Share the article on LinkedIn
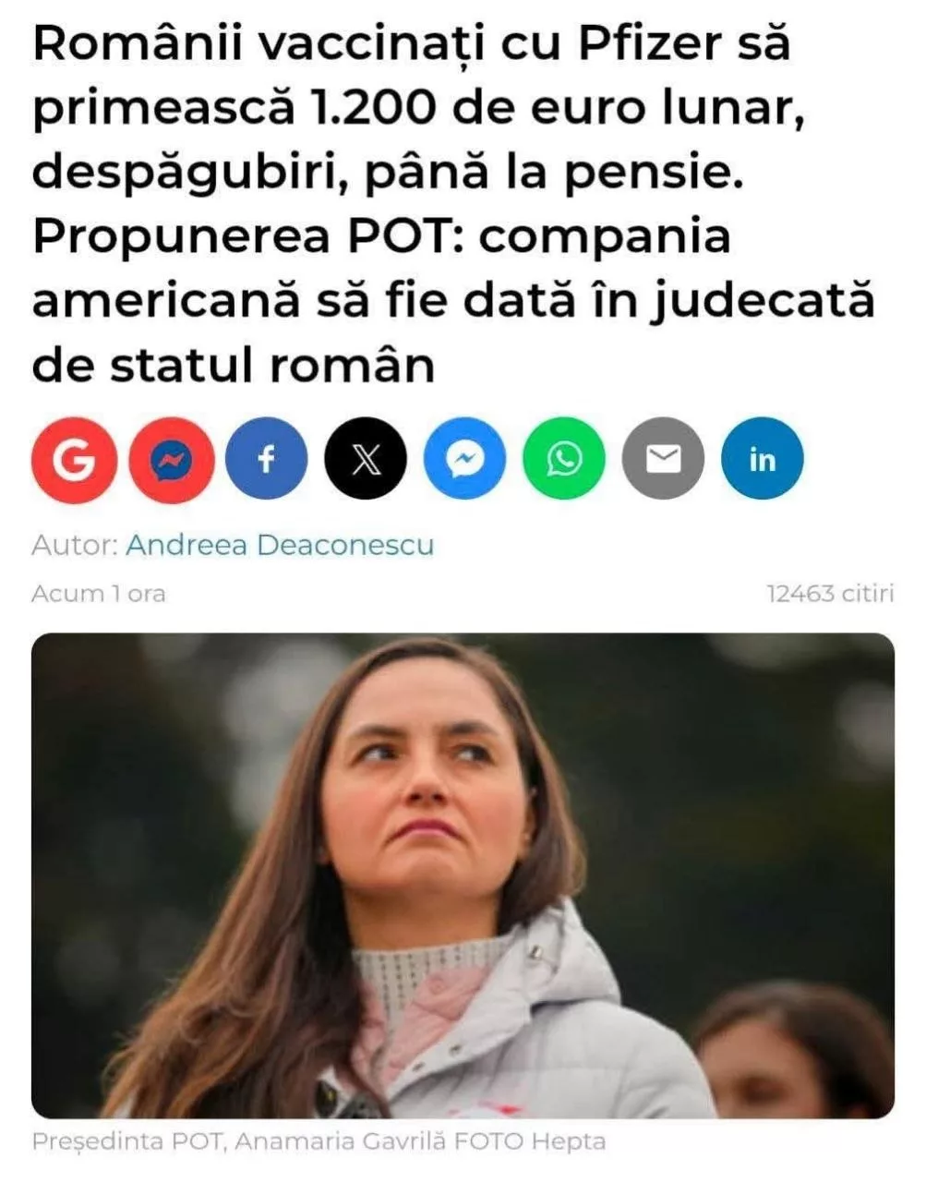Screen dimensions: 926x1182 click(x=762, y=459)
